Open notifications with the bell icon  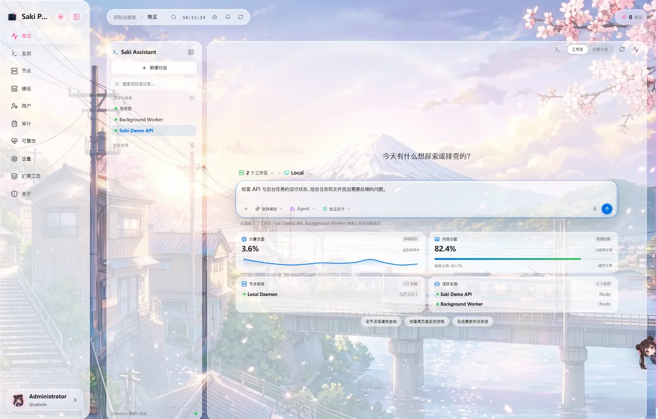[x=228, y=17]
